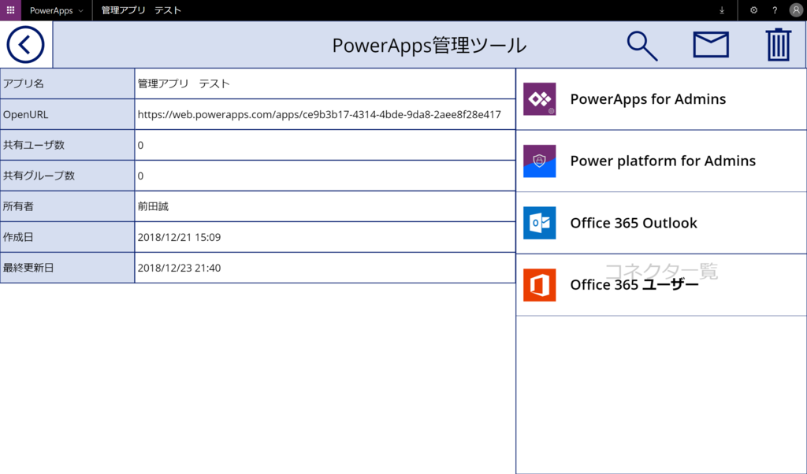Click the 管理アプリ テスト title in top bar
The height and width of the screenshot is (474, 807).
(141, 10)
